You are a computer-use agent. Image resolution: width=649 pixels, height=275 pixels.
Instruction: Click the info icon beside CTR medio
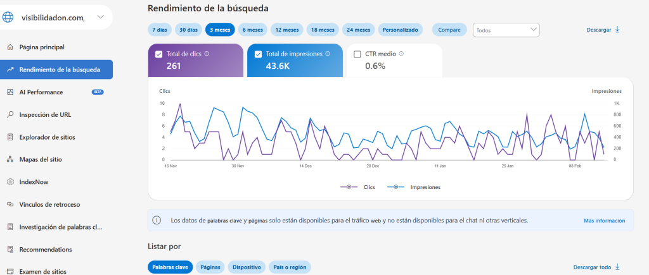pyautogui.click(x=401, y=54)
